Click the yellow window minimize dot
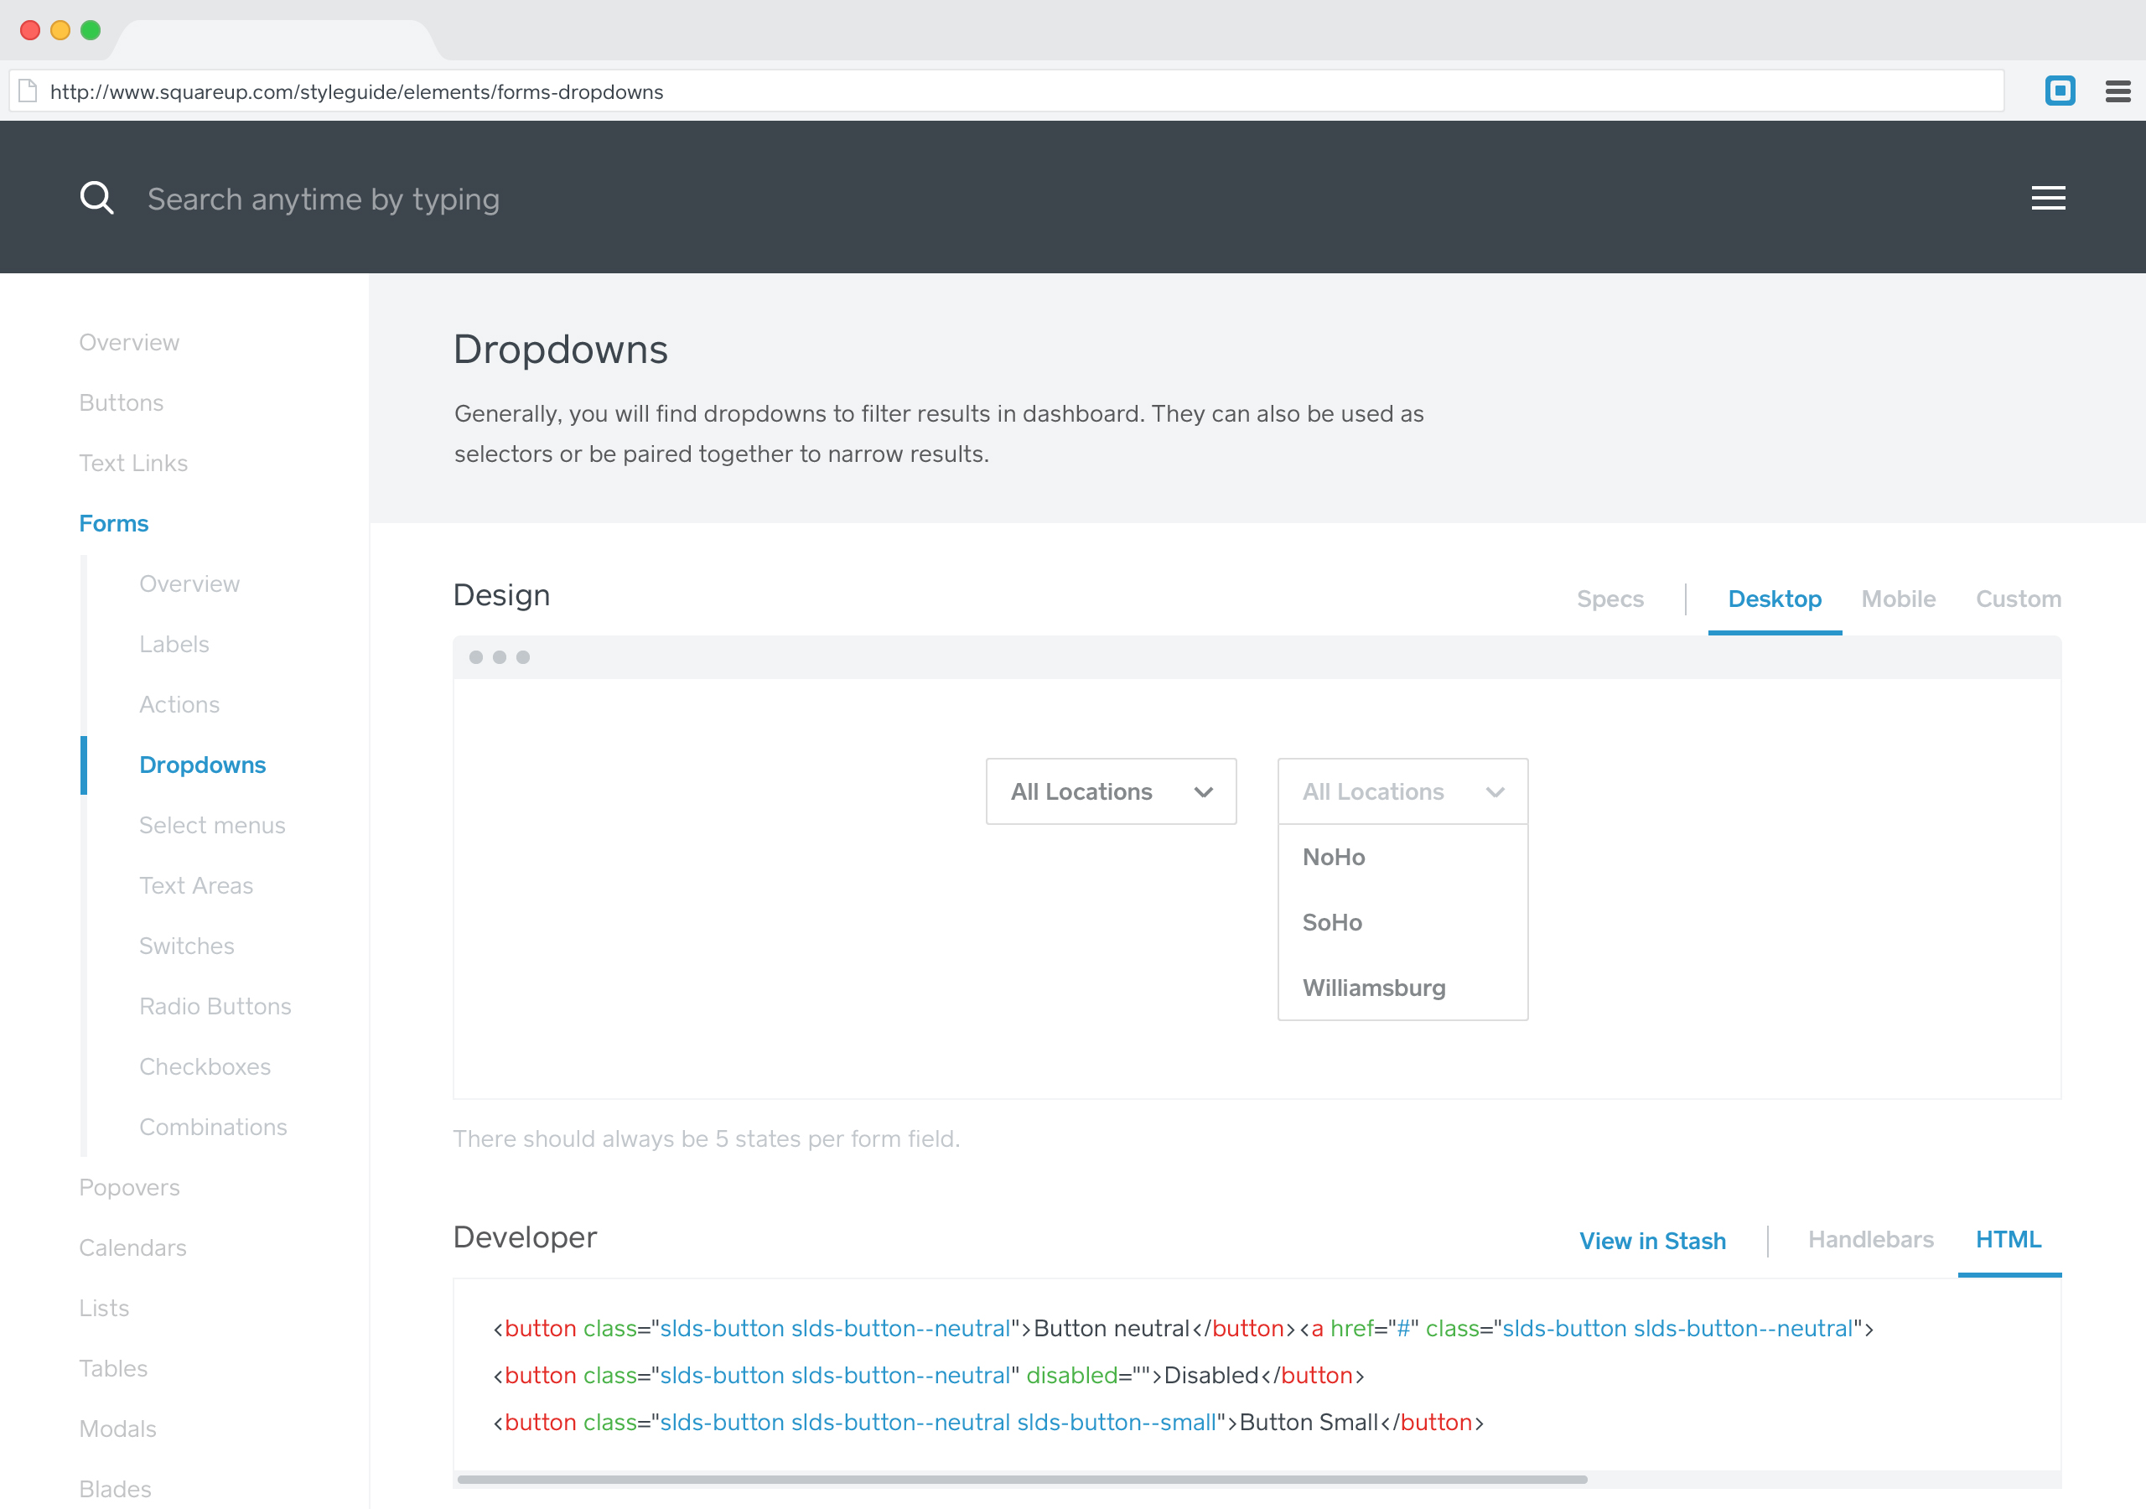2146x1509 pixels. click(x=60, y=30)
